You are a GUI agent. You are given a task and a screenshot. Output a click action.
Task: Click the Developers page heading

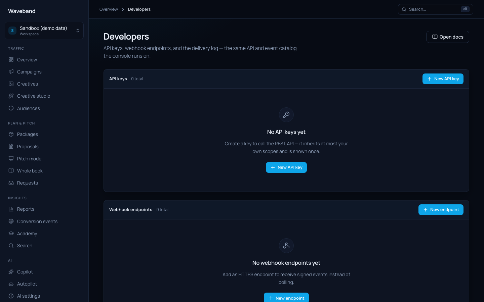(126, 37)
